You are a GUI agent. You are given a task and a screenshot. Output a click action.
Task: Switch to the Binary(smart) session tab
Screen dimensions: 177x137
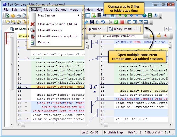[x=123, y=29]
